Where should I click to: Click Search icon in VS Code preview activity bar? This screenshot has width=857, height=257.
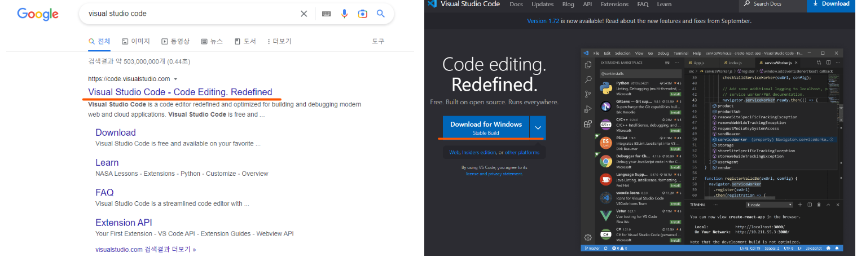(588, 79)
